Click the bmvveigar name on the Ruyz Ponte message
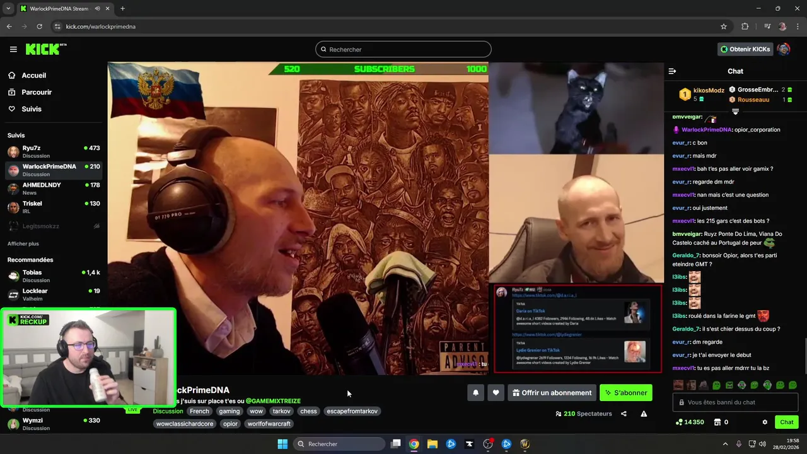Screen dimensions: 807x454 tap(687, 234)
